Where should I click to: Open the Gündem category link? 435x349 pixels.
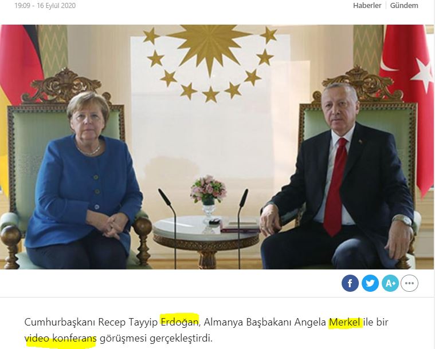(404, 5)
